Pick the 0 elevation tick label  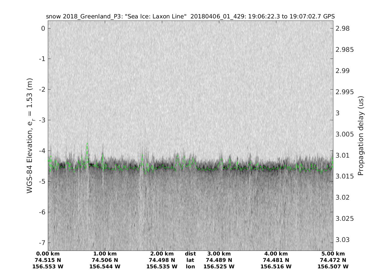(x=43, y=29)
